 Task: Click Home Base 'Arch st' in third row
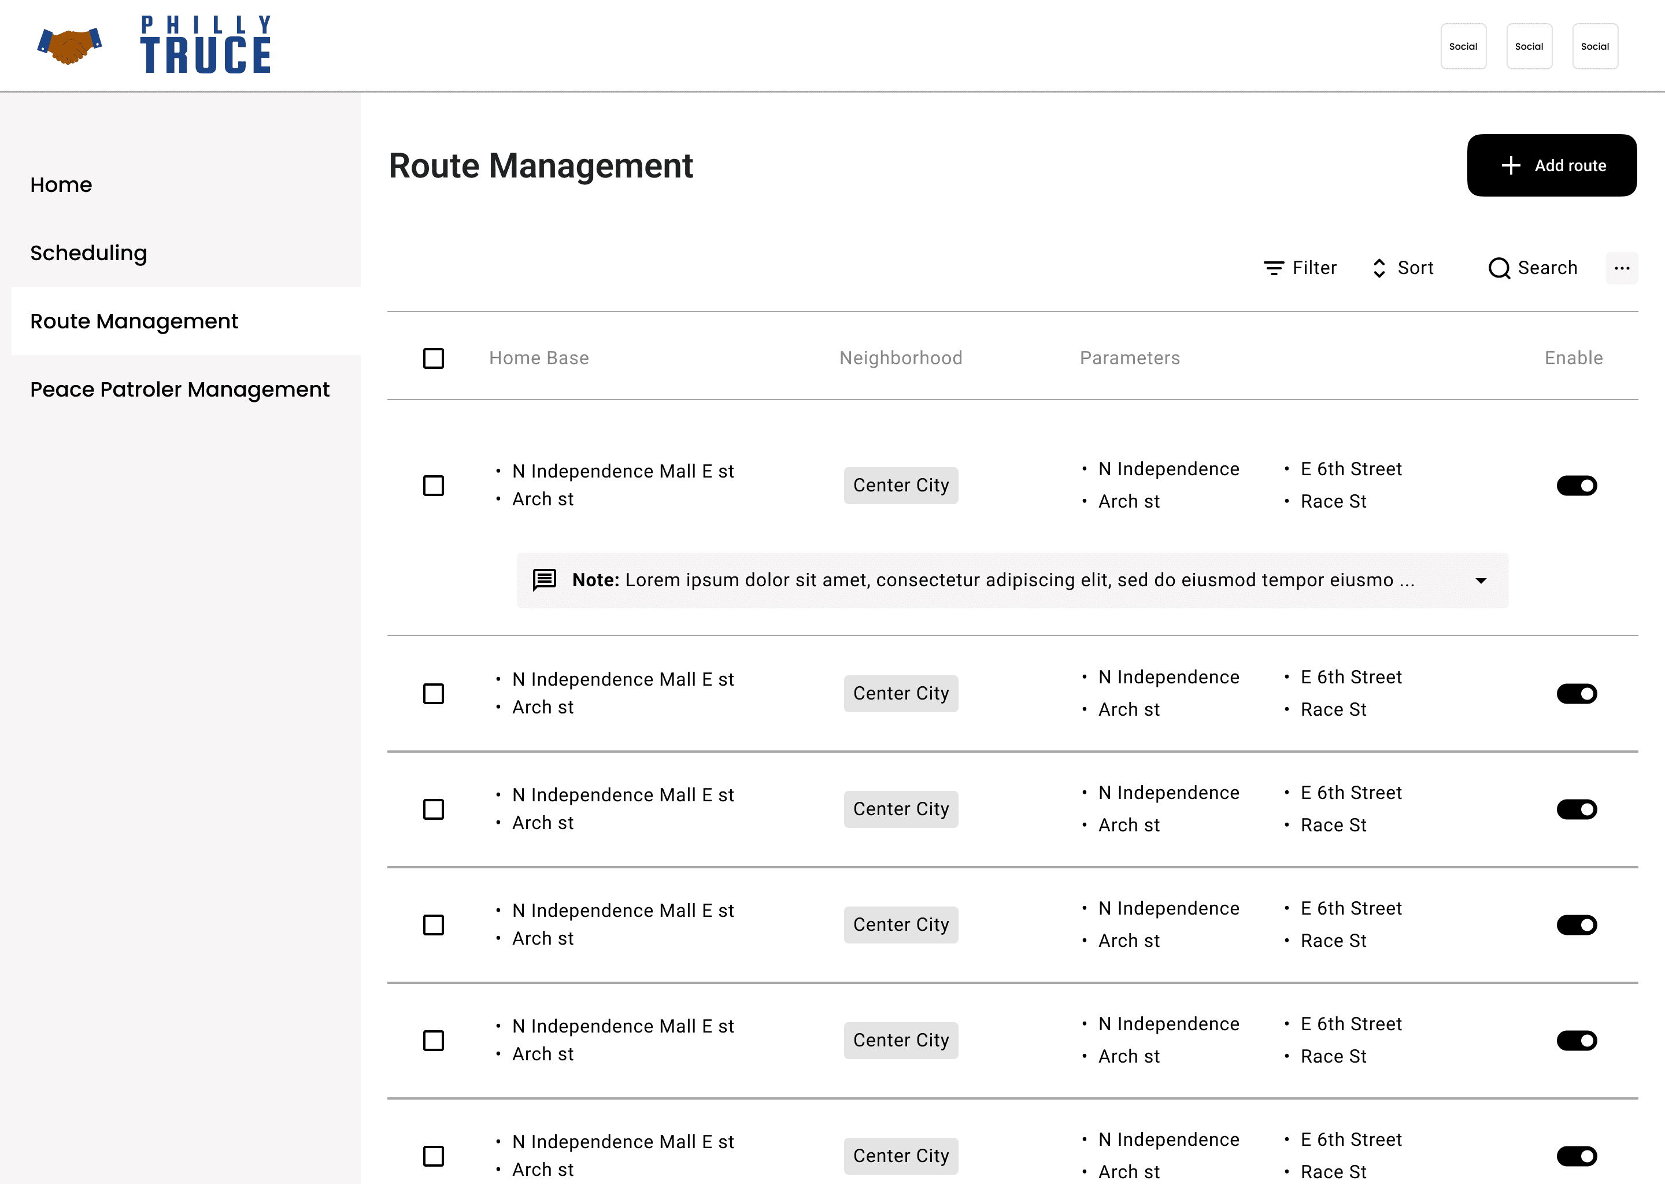(542, 823)
